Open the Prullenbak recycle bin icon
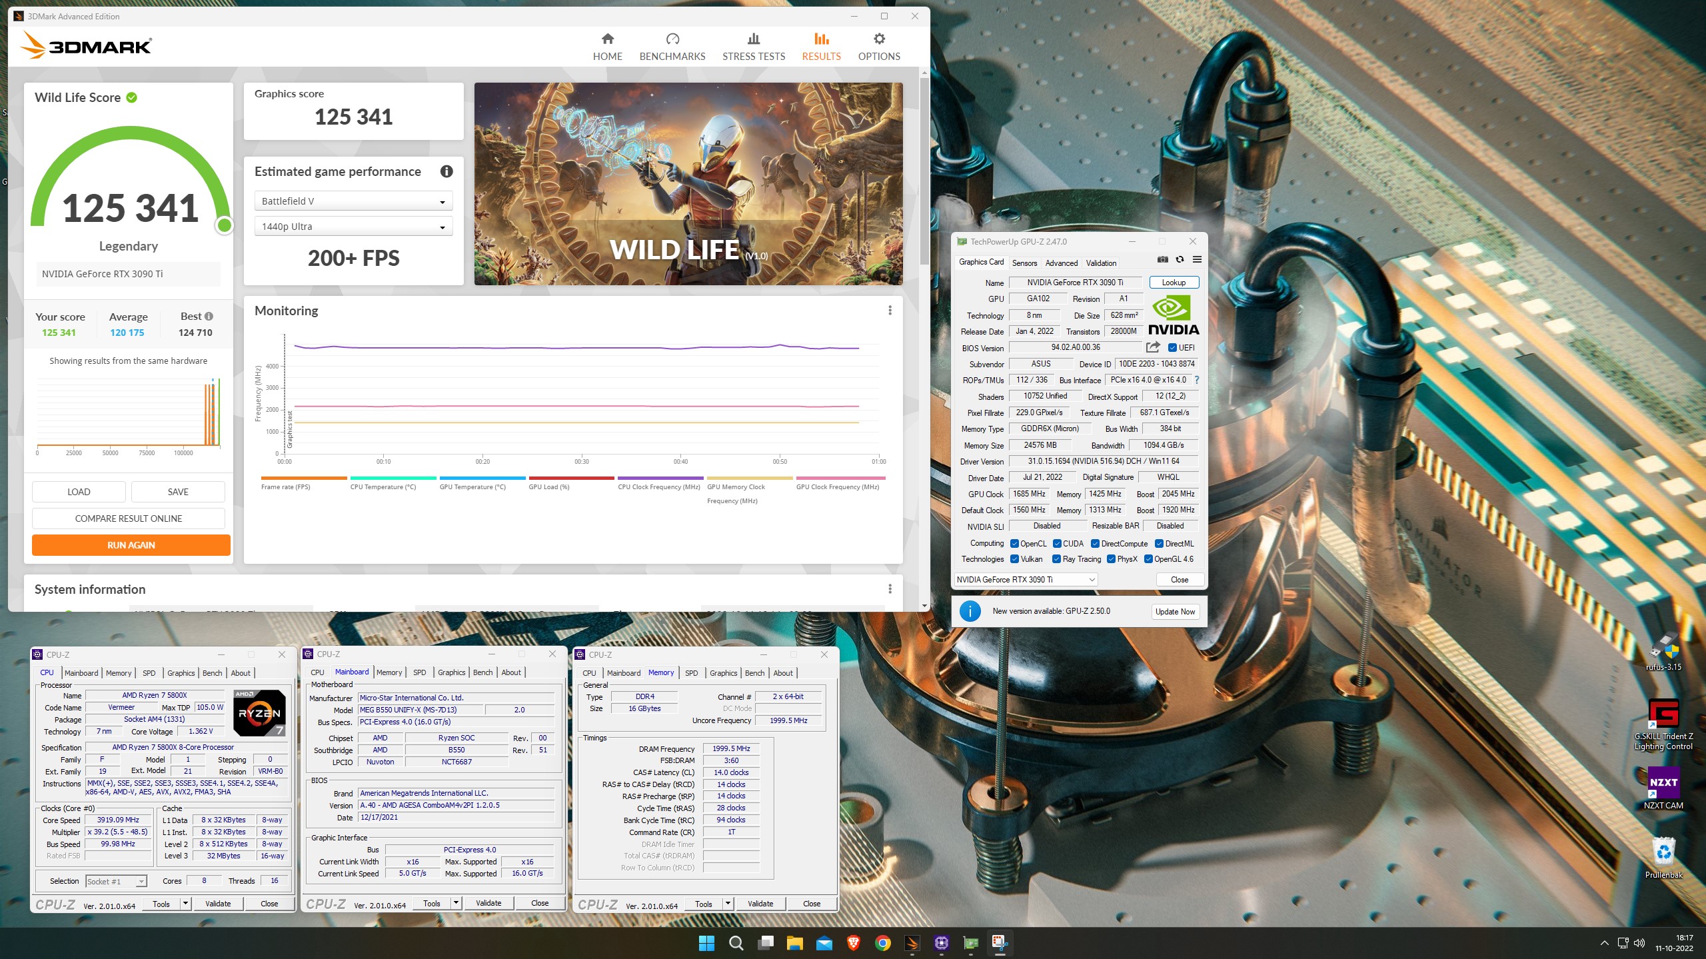1706x959 pixels. click(1663, 858)
